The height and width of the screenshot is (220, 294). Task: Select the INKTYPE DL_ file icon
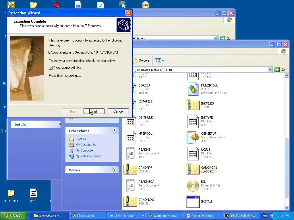point(193,121)
